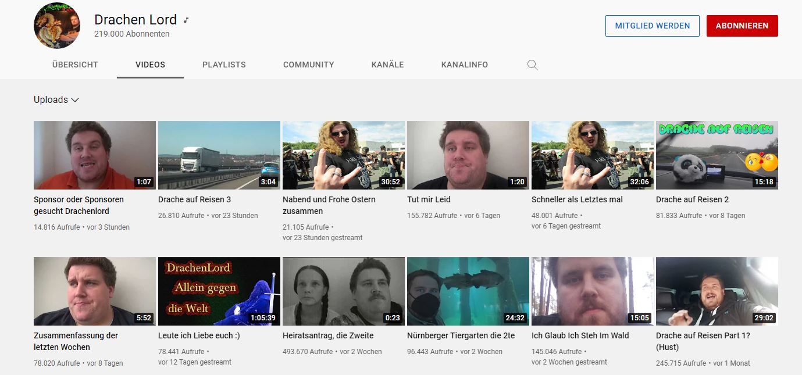Click the channel name 'Drachen Lord'
802x375 pixels.
pyautogui.click(x=136, y=20)
